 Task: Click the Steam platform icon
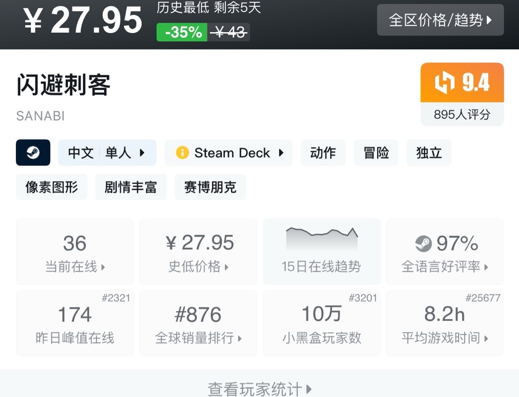click(33, 153)
